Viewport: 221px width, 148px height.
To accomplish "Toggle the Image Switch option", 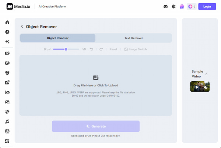I will pyautogui.click(x=135, y=49).
